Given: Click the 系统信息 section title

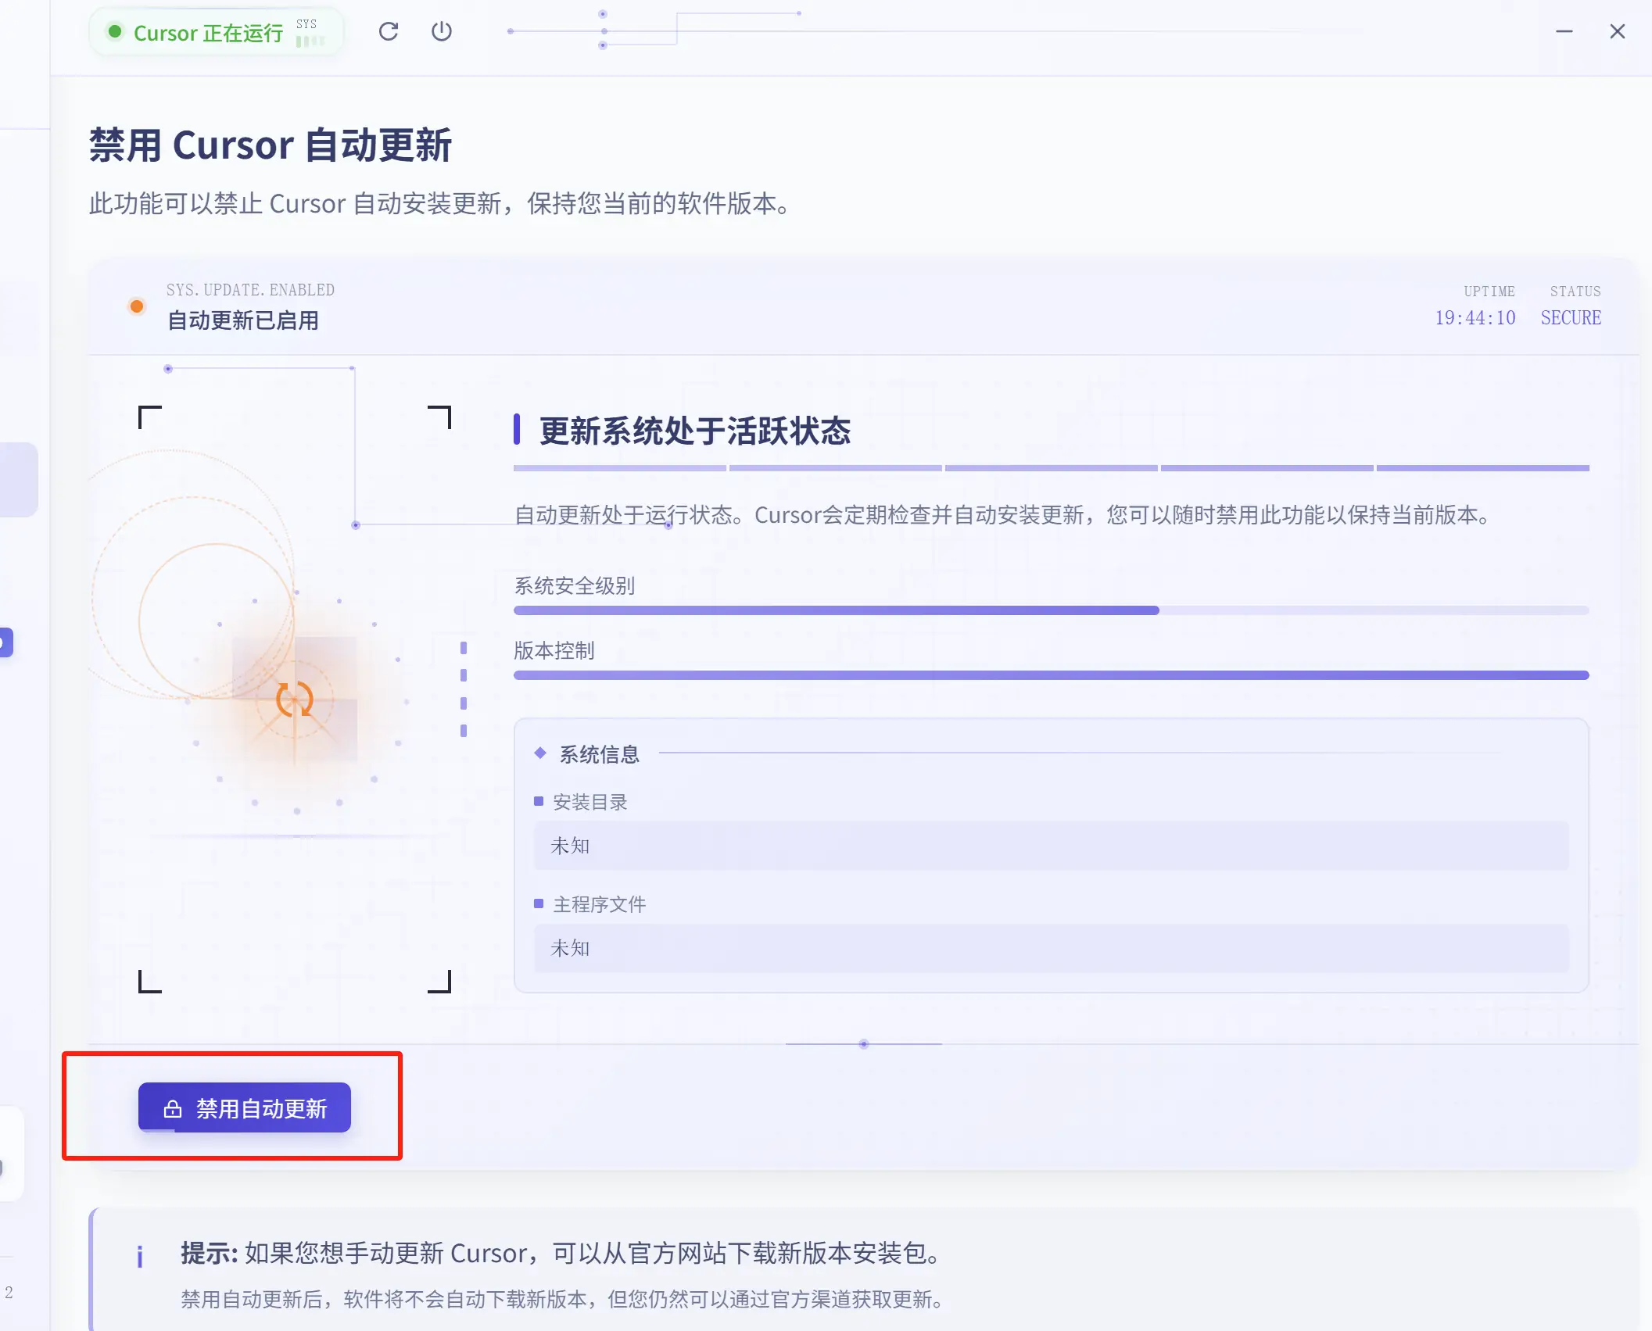Looking at the screenshot, I should coord(600,754).
